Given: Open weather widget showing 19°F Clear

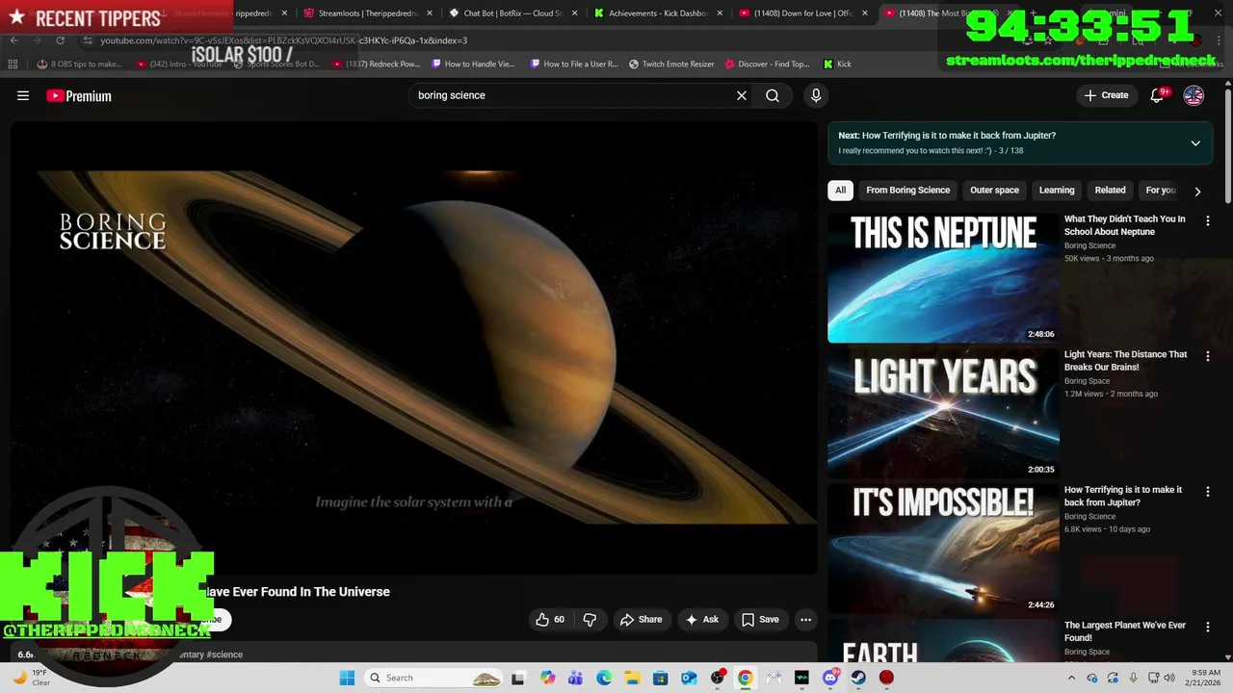Looking at the screenshot, I should (32, 678).
